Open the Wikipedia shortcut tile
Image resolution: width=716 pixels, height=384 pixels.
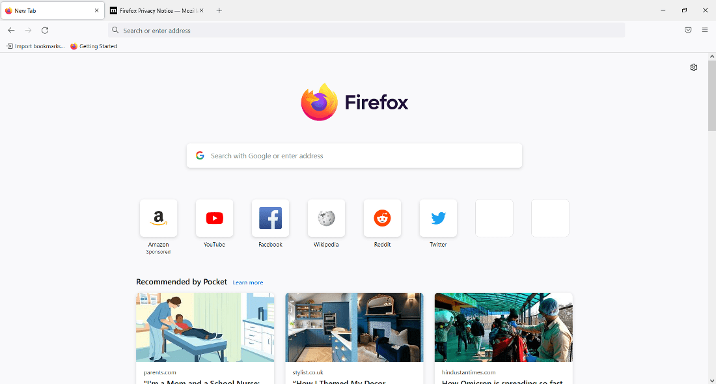327,218
